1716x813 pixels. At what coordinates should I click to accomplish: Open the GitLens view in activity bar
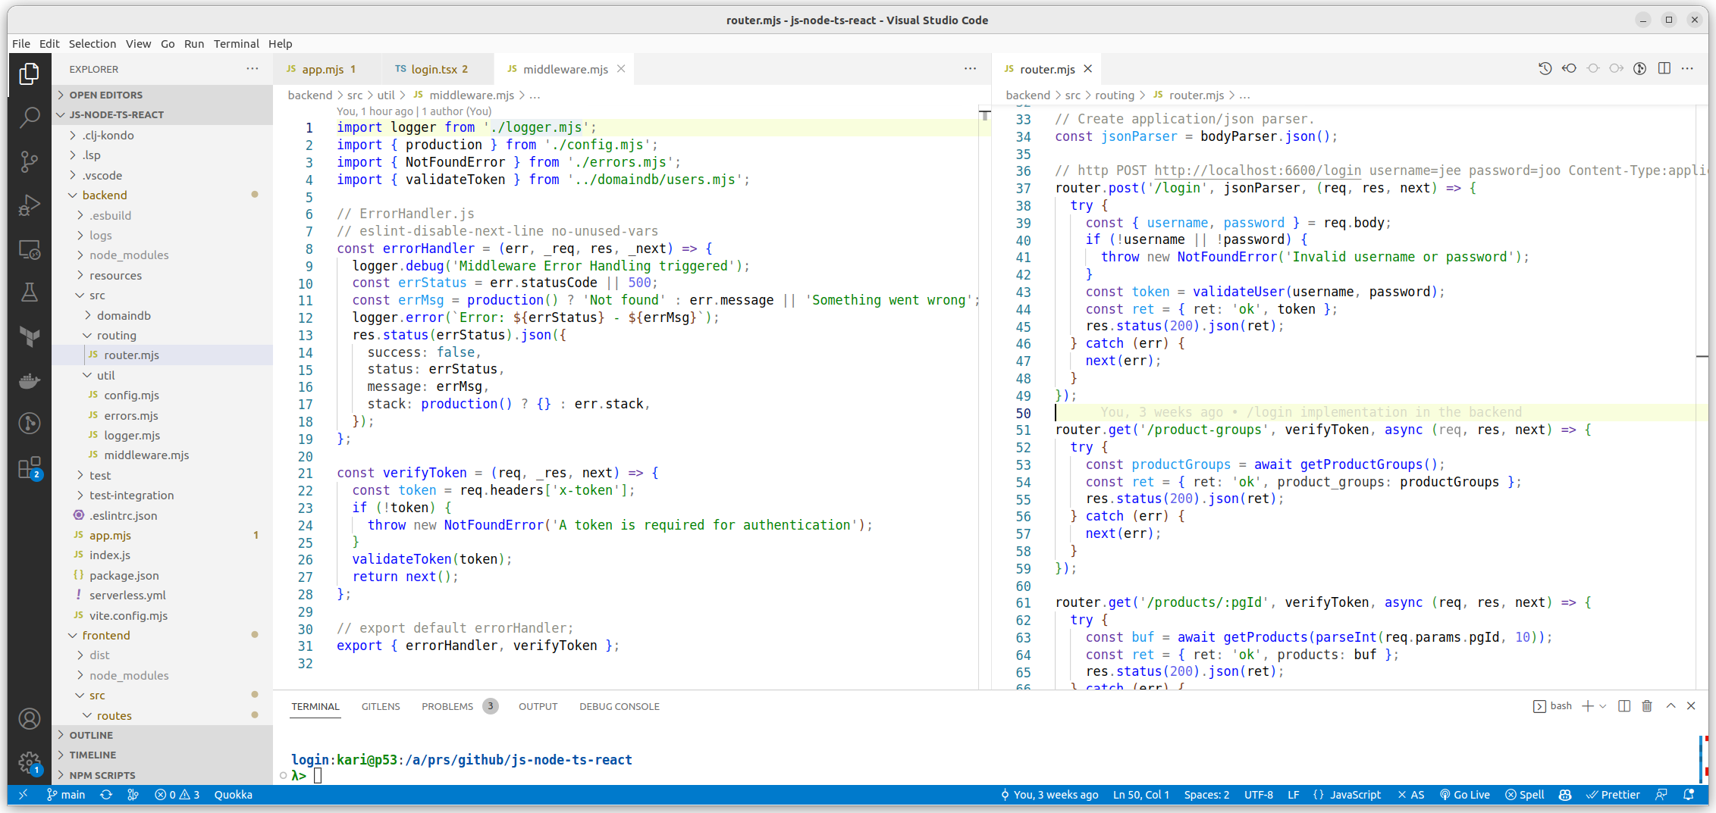pyautogui.click(x=29, y=424)
